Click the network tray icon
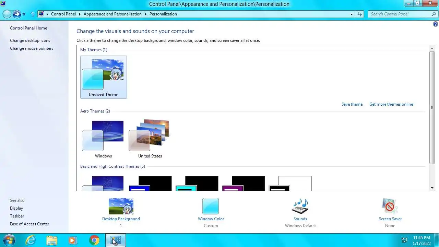 (404, 240)
